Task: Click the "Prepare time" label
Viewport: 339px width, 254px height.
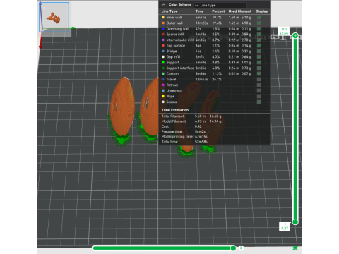Action: pyautogui.click(x=172, y=132)
